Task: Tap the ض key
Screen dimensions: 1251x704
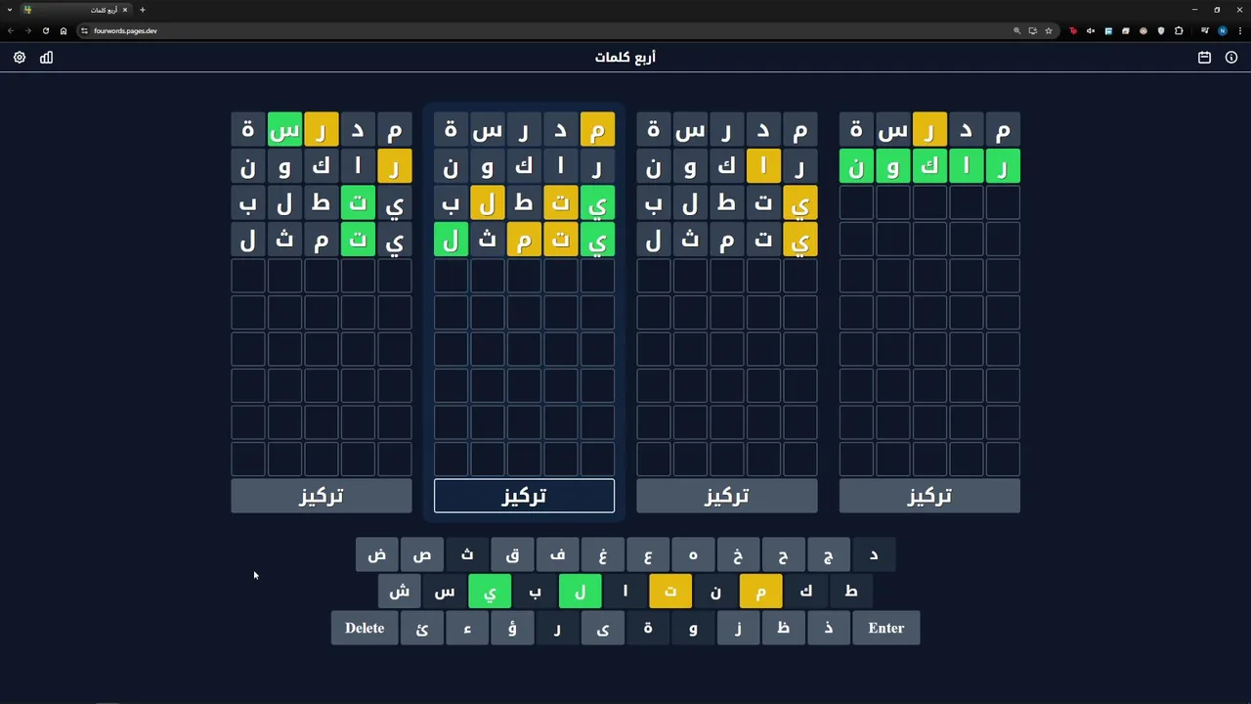Action: [377, 554]
